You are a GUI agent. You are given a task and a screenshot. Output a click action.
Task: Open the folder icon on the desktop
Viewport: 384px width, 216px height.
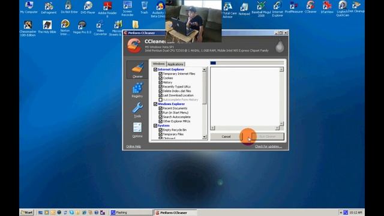point(136,25)
